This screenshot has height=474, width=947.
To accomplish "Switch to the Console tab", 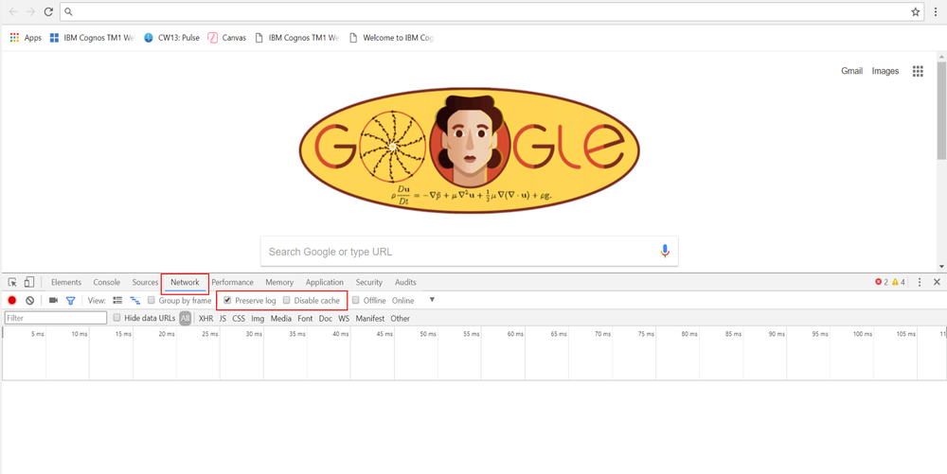I will point(106,282).
